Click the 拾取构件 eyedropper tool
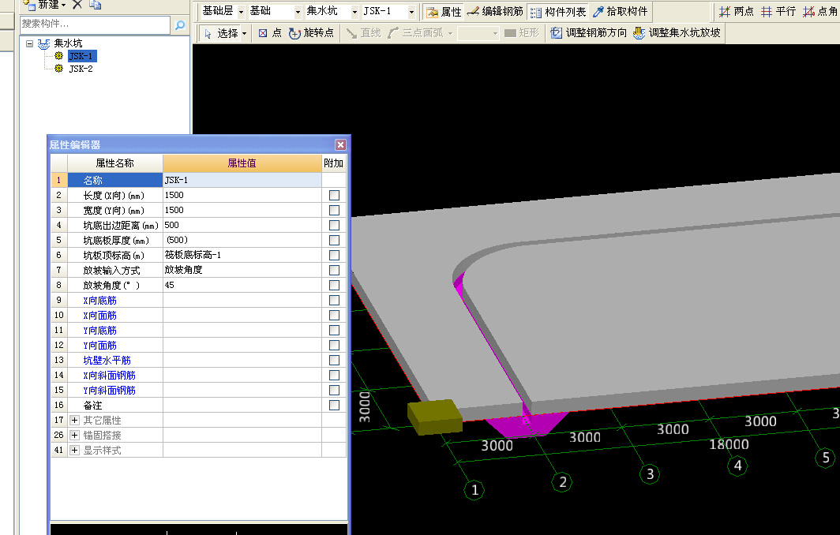 (x=621, y=12)
